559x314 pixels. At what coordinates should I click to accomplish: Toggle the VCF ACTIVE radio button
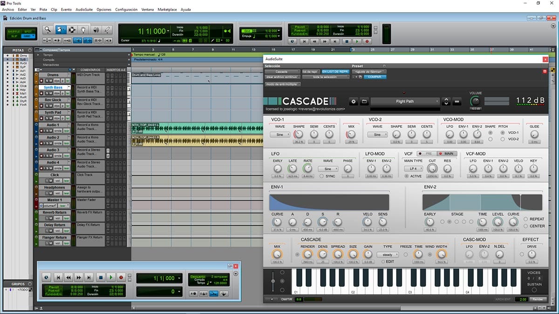pyautogui.click(x=407, y=176)
